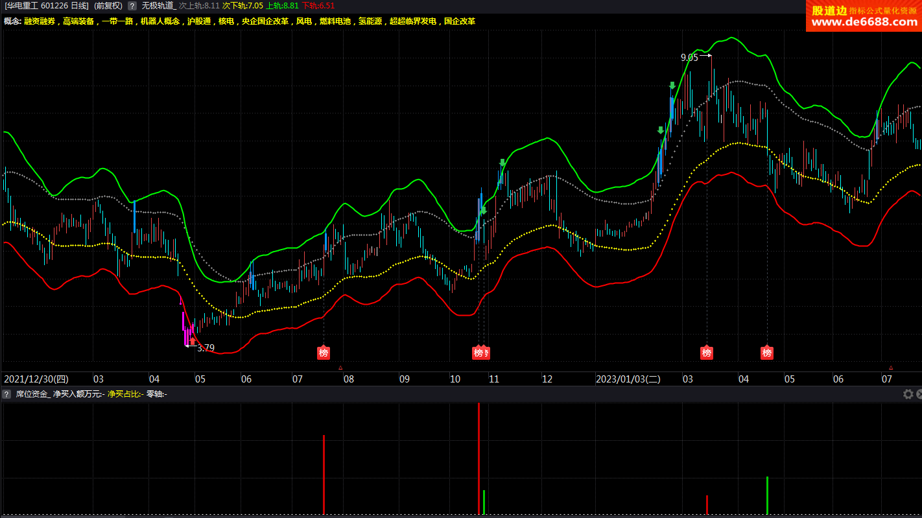The width and height of the screenshot is (922, 518).
Task: Toggle the 前复权 price adjustment mode
Action: click(108, 5)
